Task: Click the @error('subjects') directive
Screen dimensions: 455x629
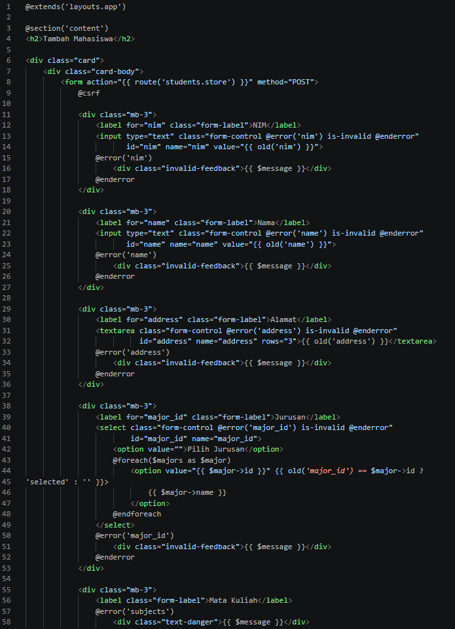Action: pyautogui.click(x=135, y=611)
